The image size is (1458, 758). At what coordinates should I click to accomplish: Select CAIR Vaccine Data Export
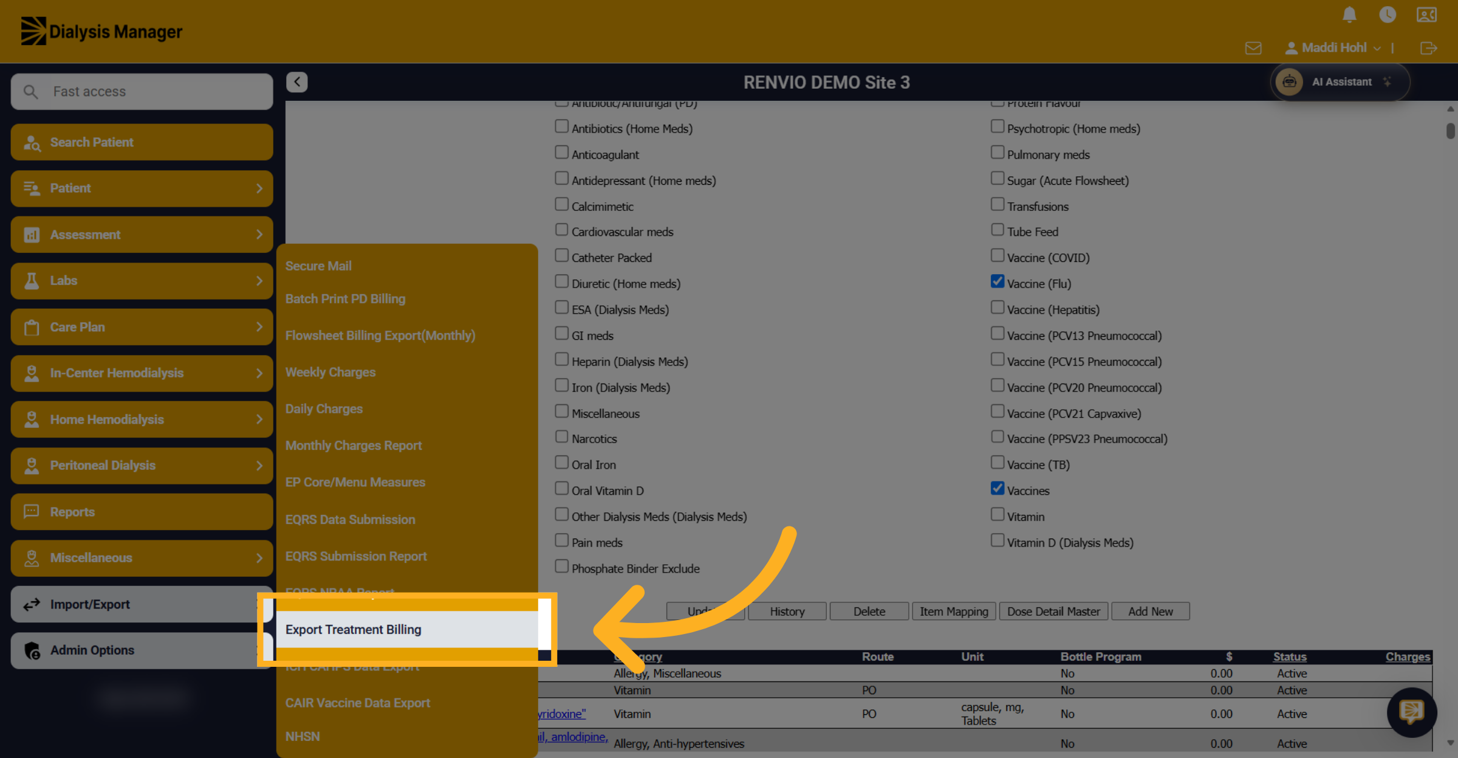358,703
